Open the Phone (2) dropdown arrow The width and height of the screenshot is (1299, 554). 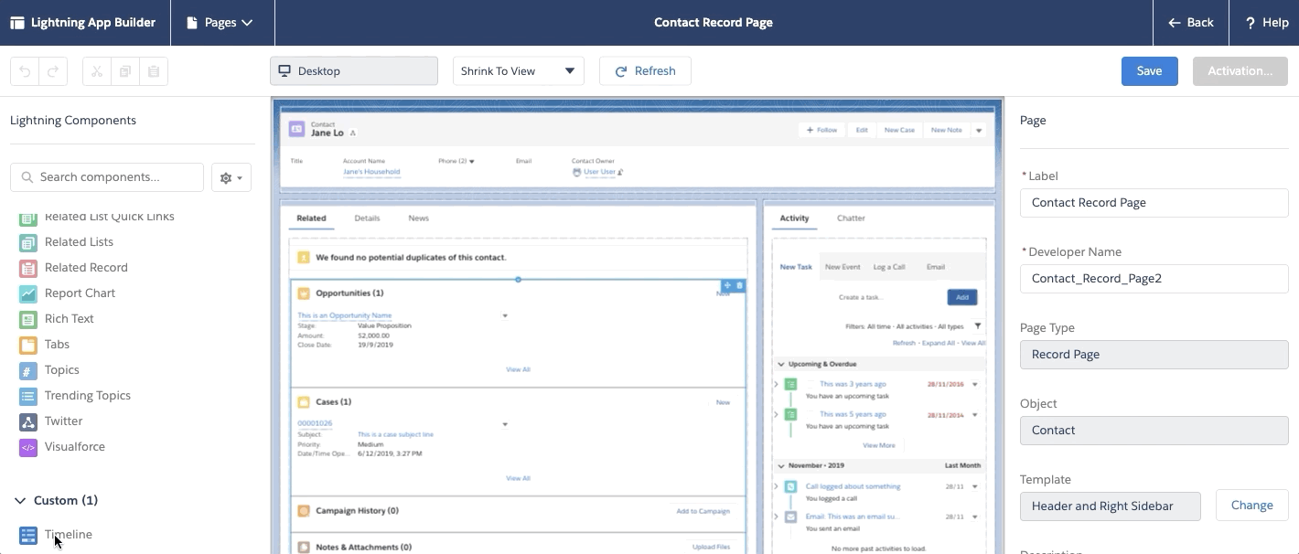coord(472,161)
